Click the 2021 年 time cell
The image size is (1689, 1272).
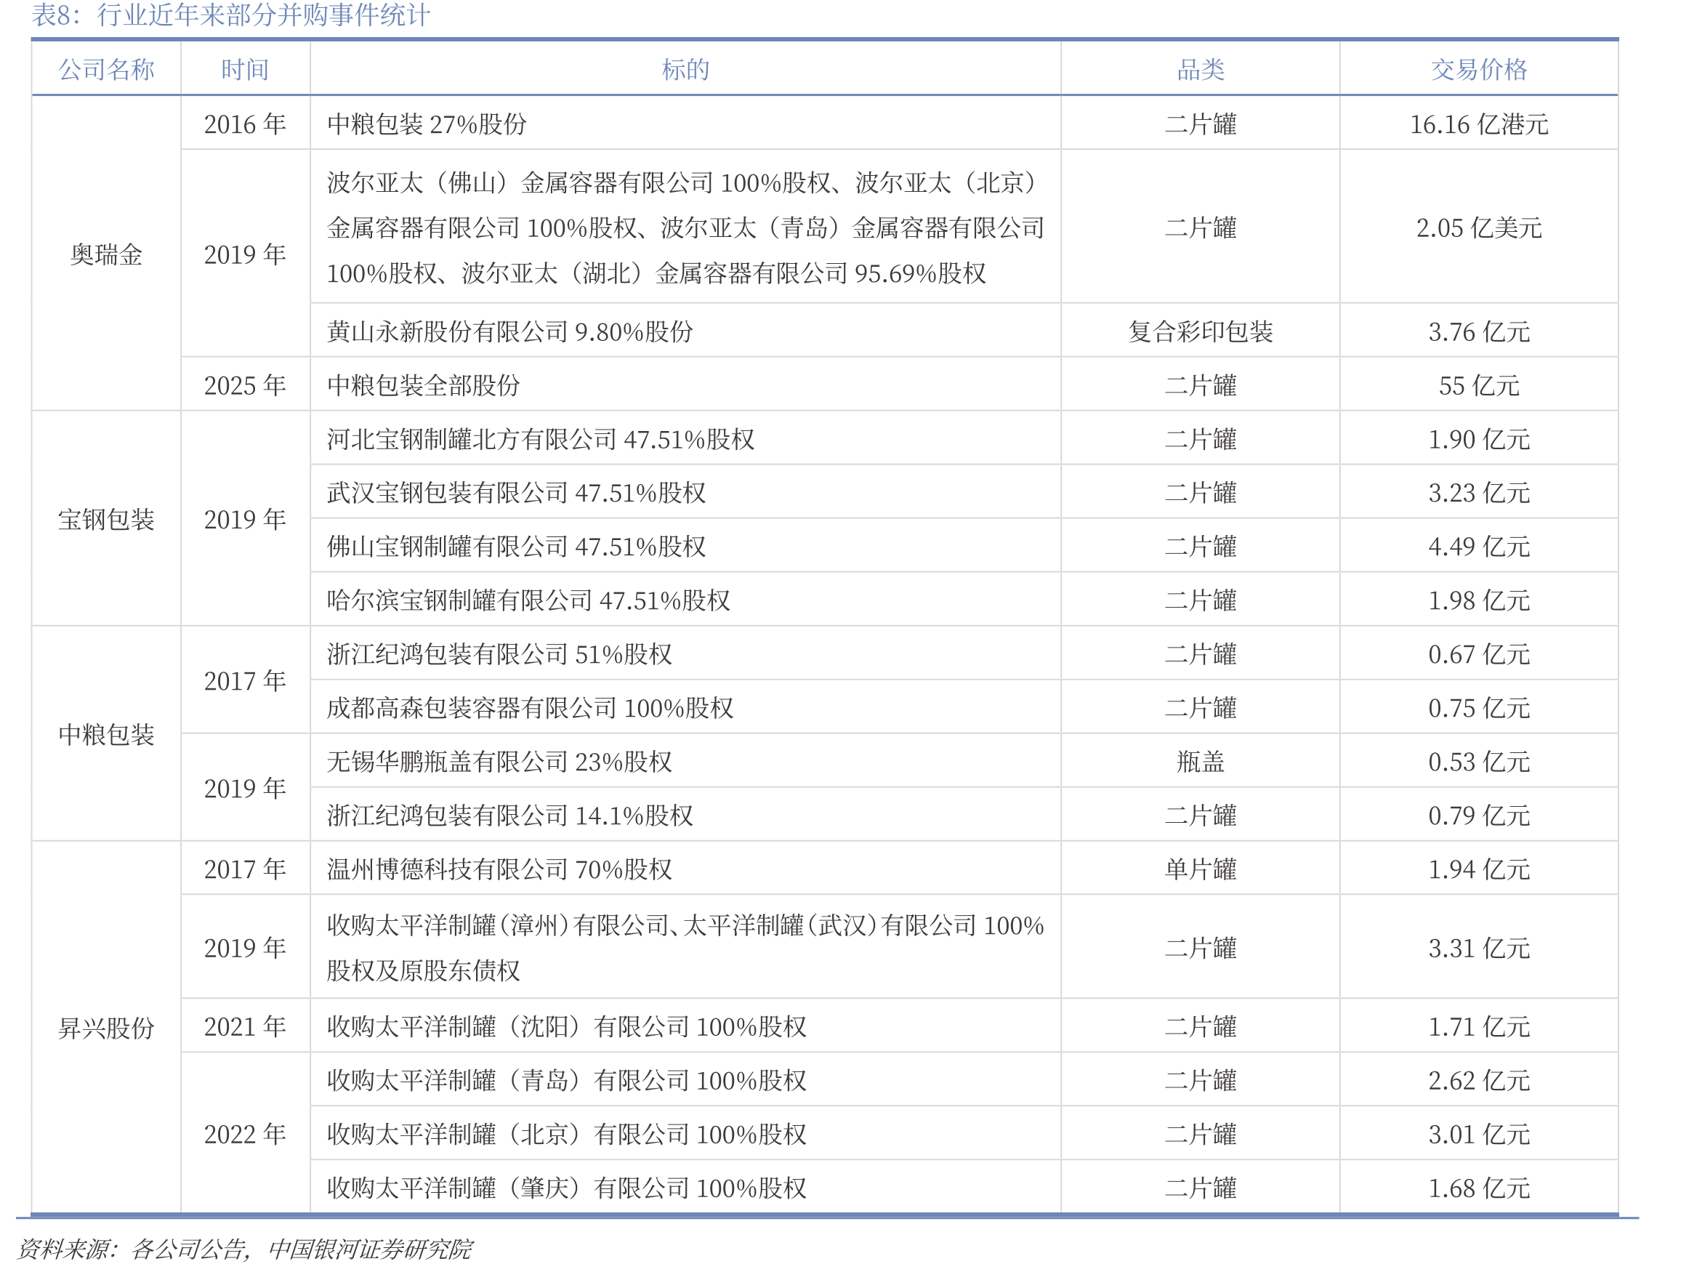[x=245, y=1026]
